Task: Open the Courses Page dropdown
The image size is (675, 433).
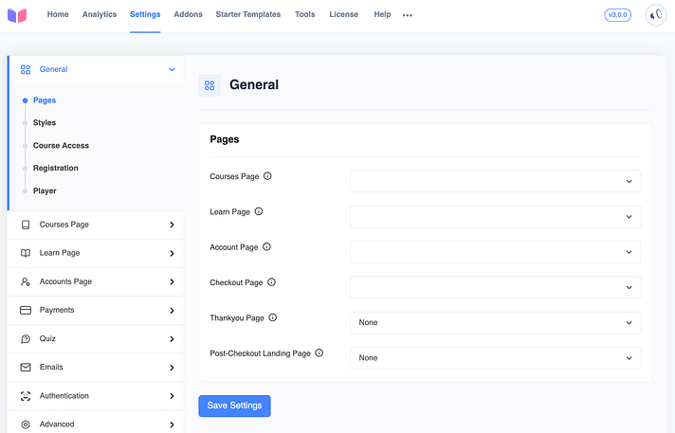Action: (495, 181)
